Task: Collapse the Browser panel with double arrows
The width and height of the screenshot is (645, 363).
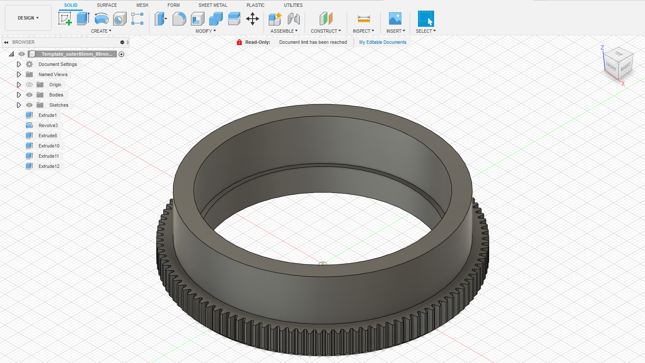Action: pyautogui.click(x=6, y=42)
